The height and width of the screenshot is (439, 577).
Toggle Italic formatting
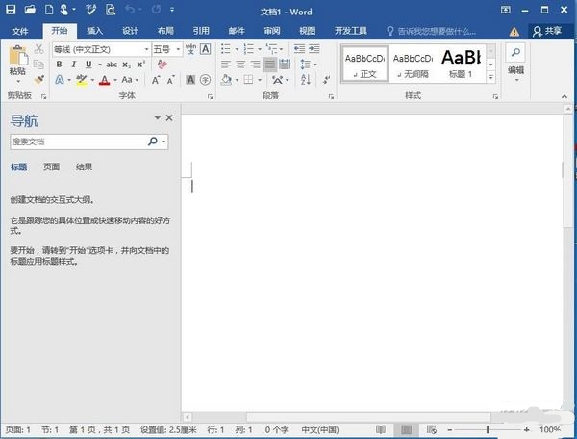(x=72, y=65)
